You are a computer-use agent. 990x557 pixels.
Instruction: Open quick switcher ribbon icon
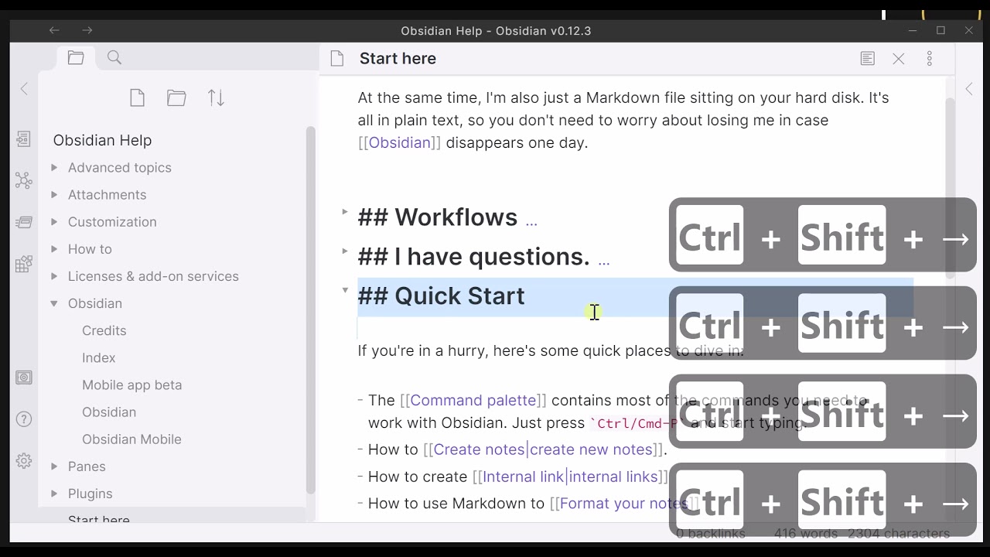(24, 139)
